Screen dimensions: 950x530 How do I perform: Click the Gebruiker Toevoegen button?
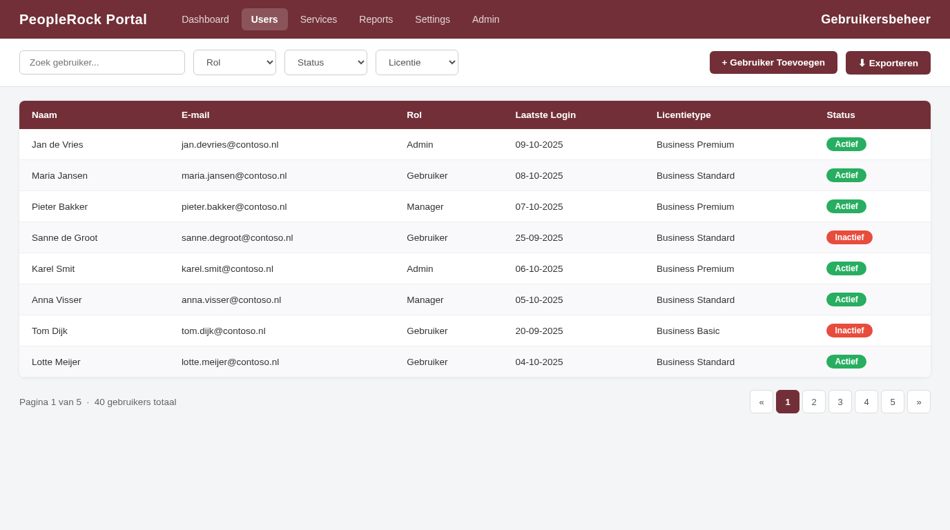pyautogui.click(x=773, y=62)
